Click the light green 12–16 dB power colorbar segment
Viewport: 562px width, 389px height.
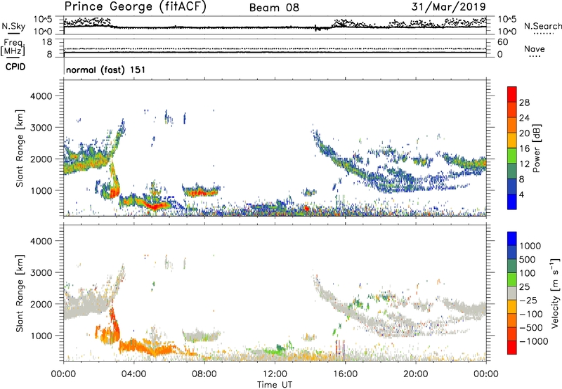point(512,155)
